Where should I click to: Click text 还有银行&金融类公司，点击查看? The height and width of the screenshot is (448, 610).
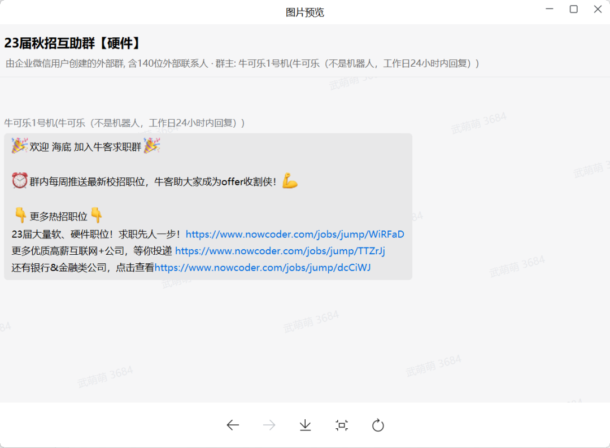pos(83,268)
